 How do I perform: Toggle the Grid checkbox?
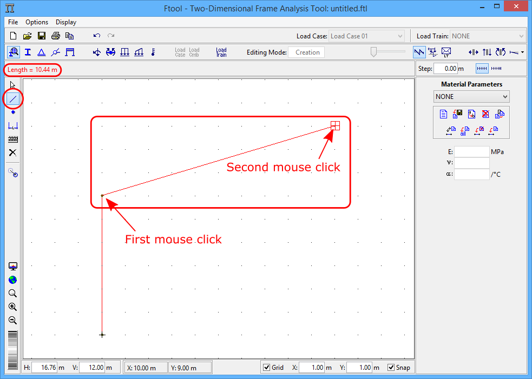pyautogui.click(x=266, y=368)
